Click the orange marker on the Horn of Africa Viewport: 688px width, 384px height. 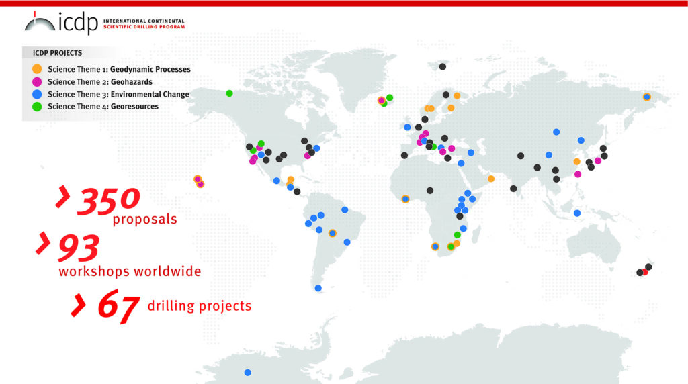[491, 179]
